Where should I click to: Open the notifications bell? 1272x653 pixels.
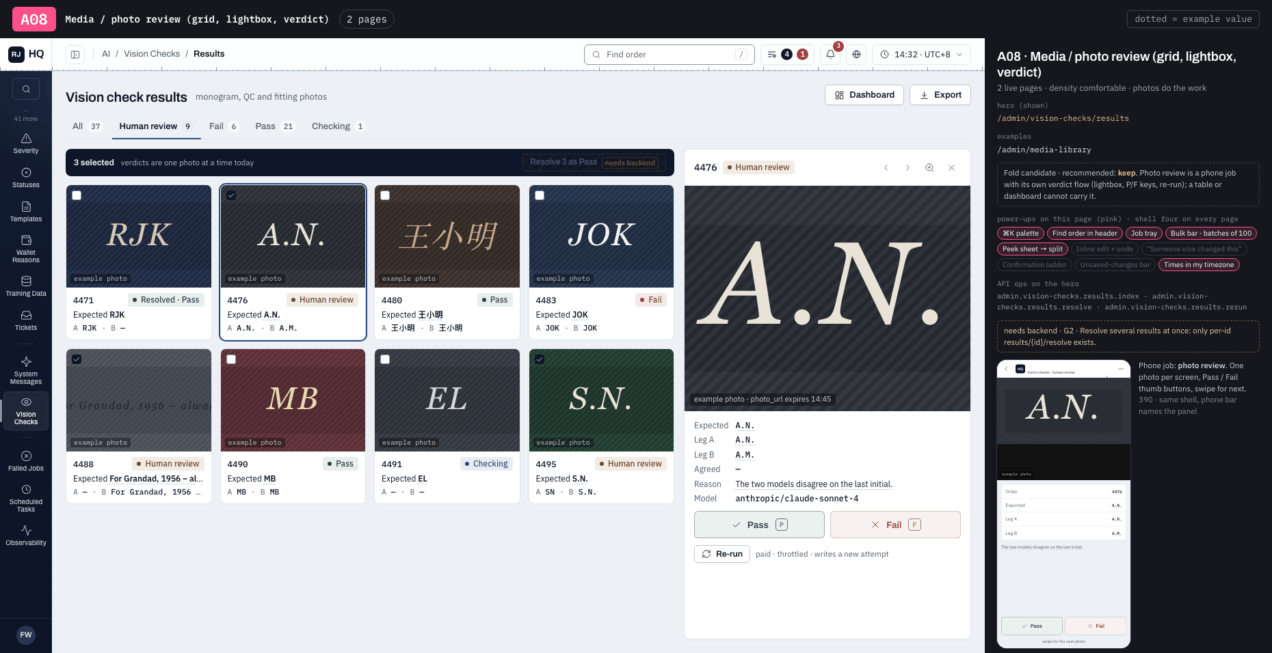[x=830, y=55]
